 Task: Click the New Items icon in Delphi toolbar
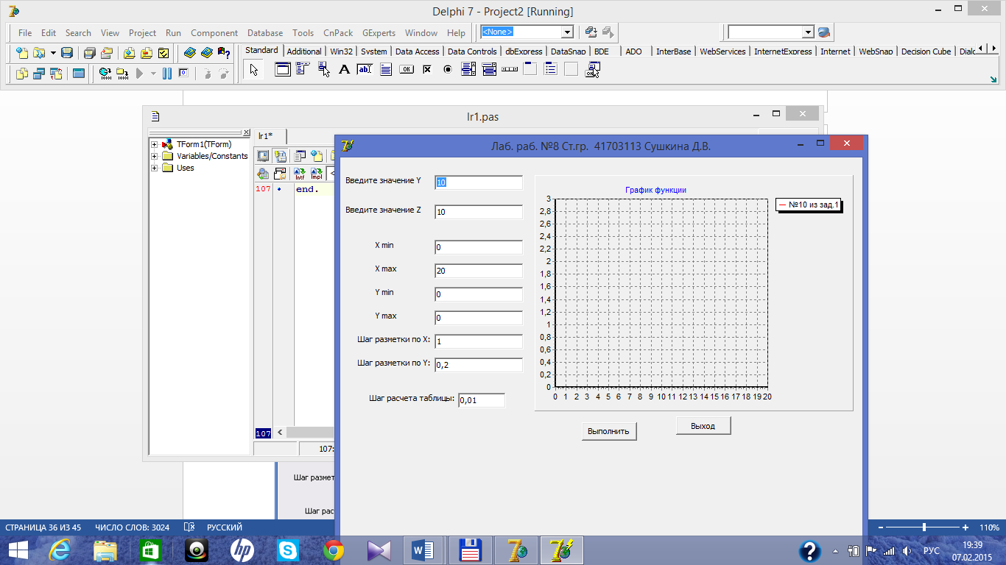point(21,53)
